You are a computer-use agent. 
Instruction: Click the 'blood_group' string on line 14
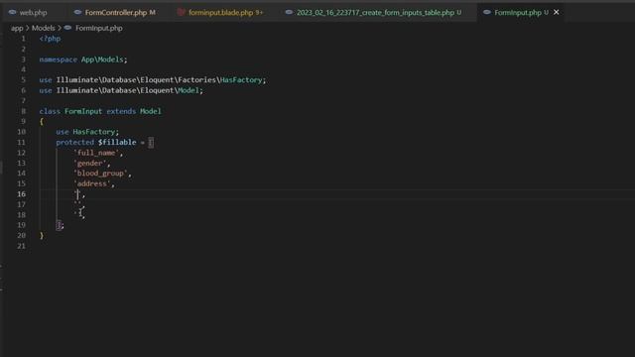[100, 174]
